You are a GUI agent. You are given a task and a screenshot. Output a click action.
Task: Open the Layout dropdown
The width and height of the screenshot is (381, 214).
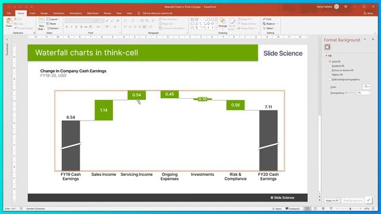(x=53, y=19)
